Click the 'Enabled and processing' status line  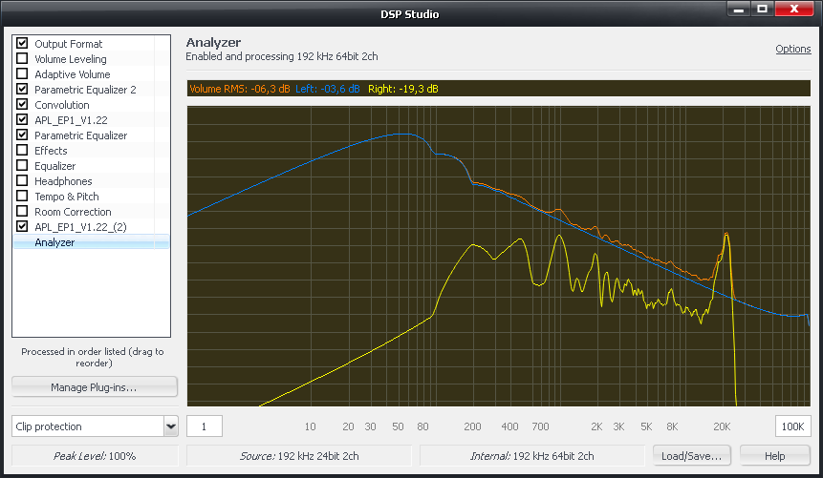tap(282, 56)
